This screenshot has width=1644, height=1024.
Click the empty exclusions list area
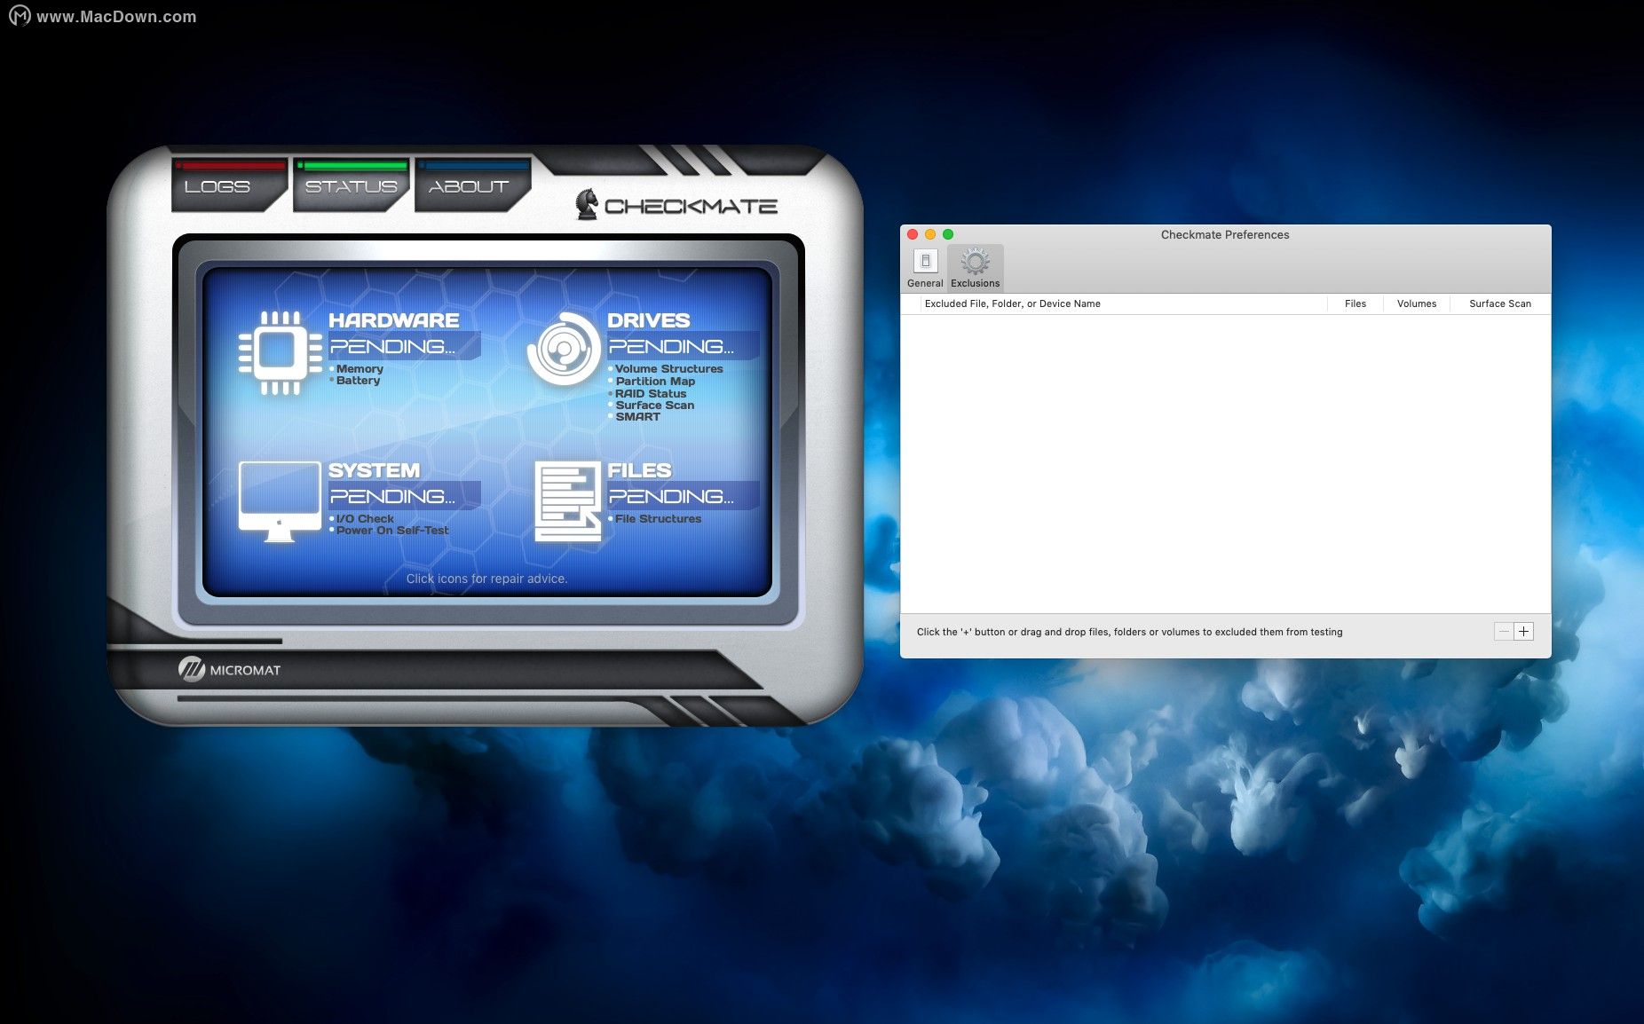click(1225, 461)
